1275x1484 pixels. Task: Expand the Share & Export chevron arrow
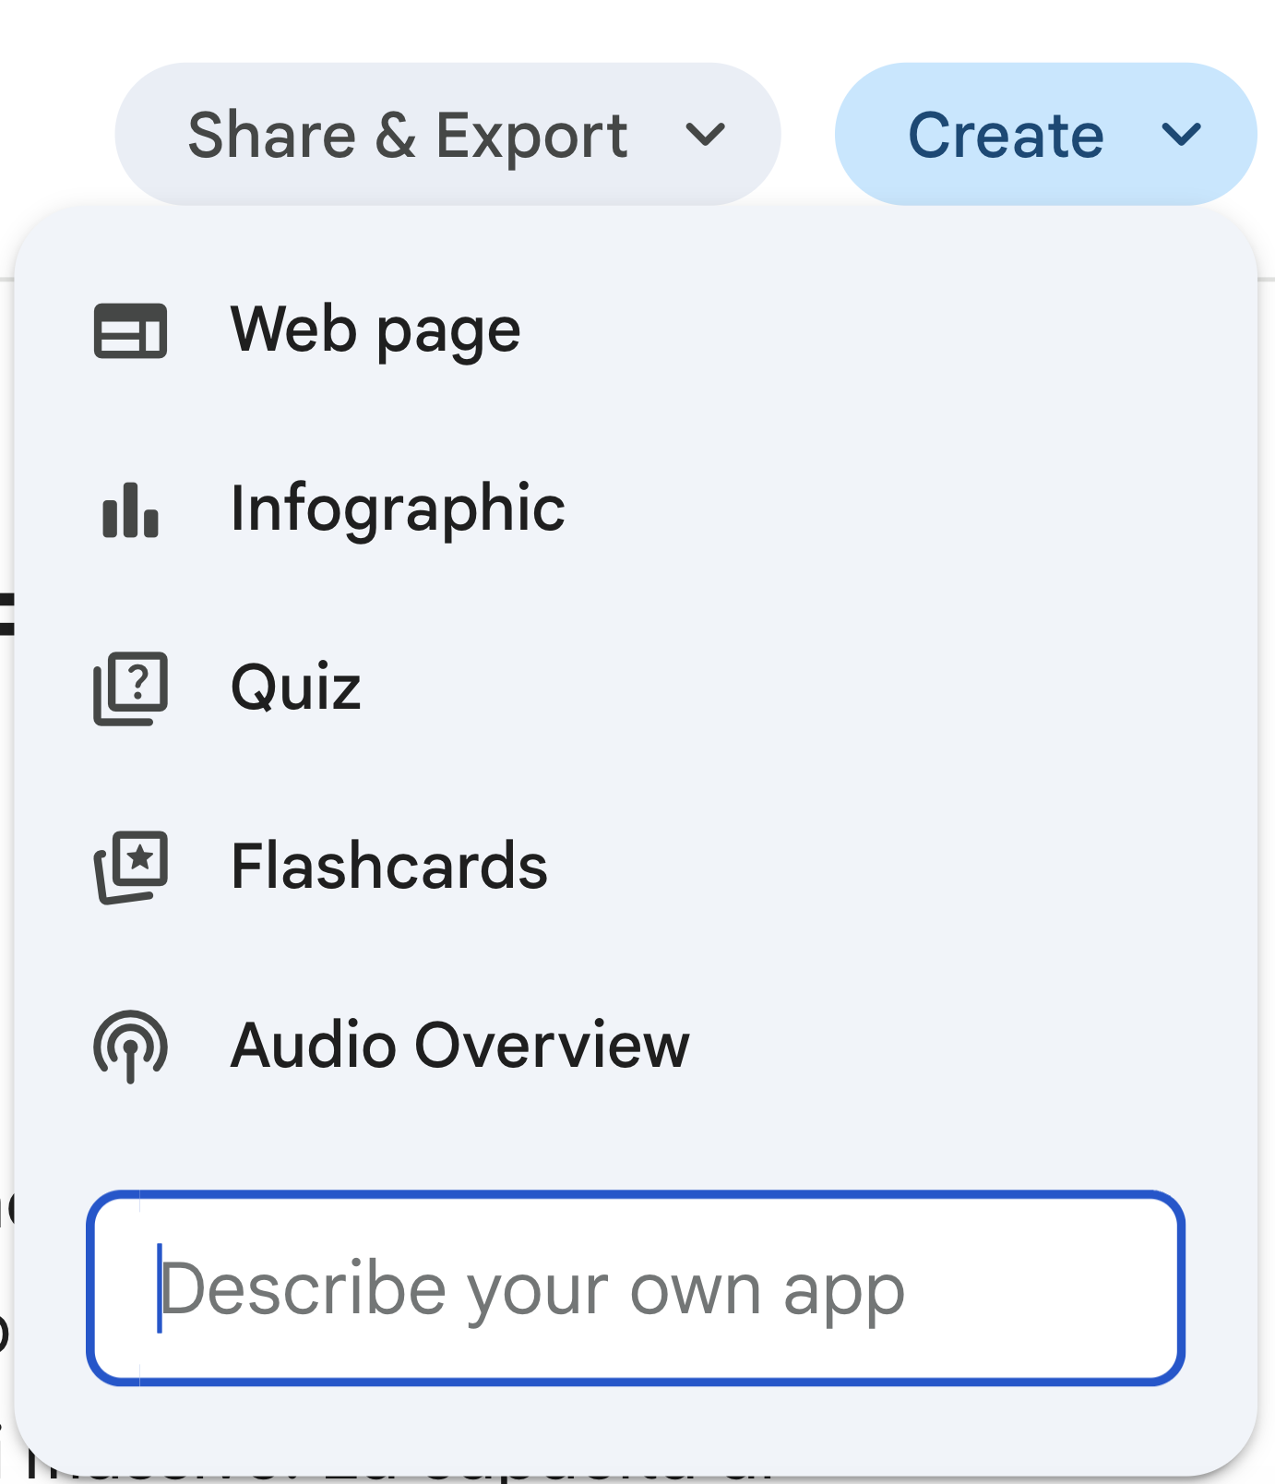point(706,136)
